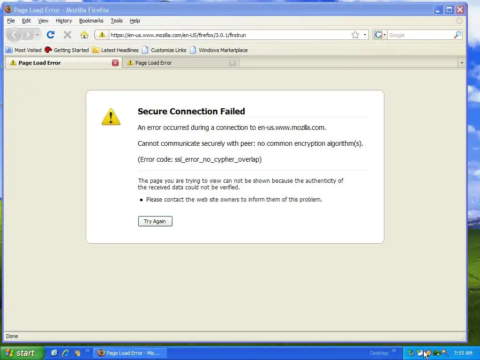480x360 pixels.
Task: Click into the URL address field
Action: point(229,35)
